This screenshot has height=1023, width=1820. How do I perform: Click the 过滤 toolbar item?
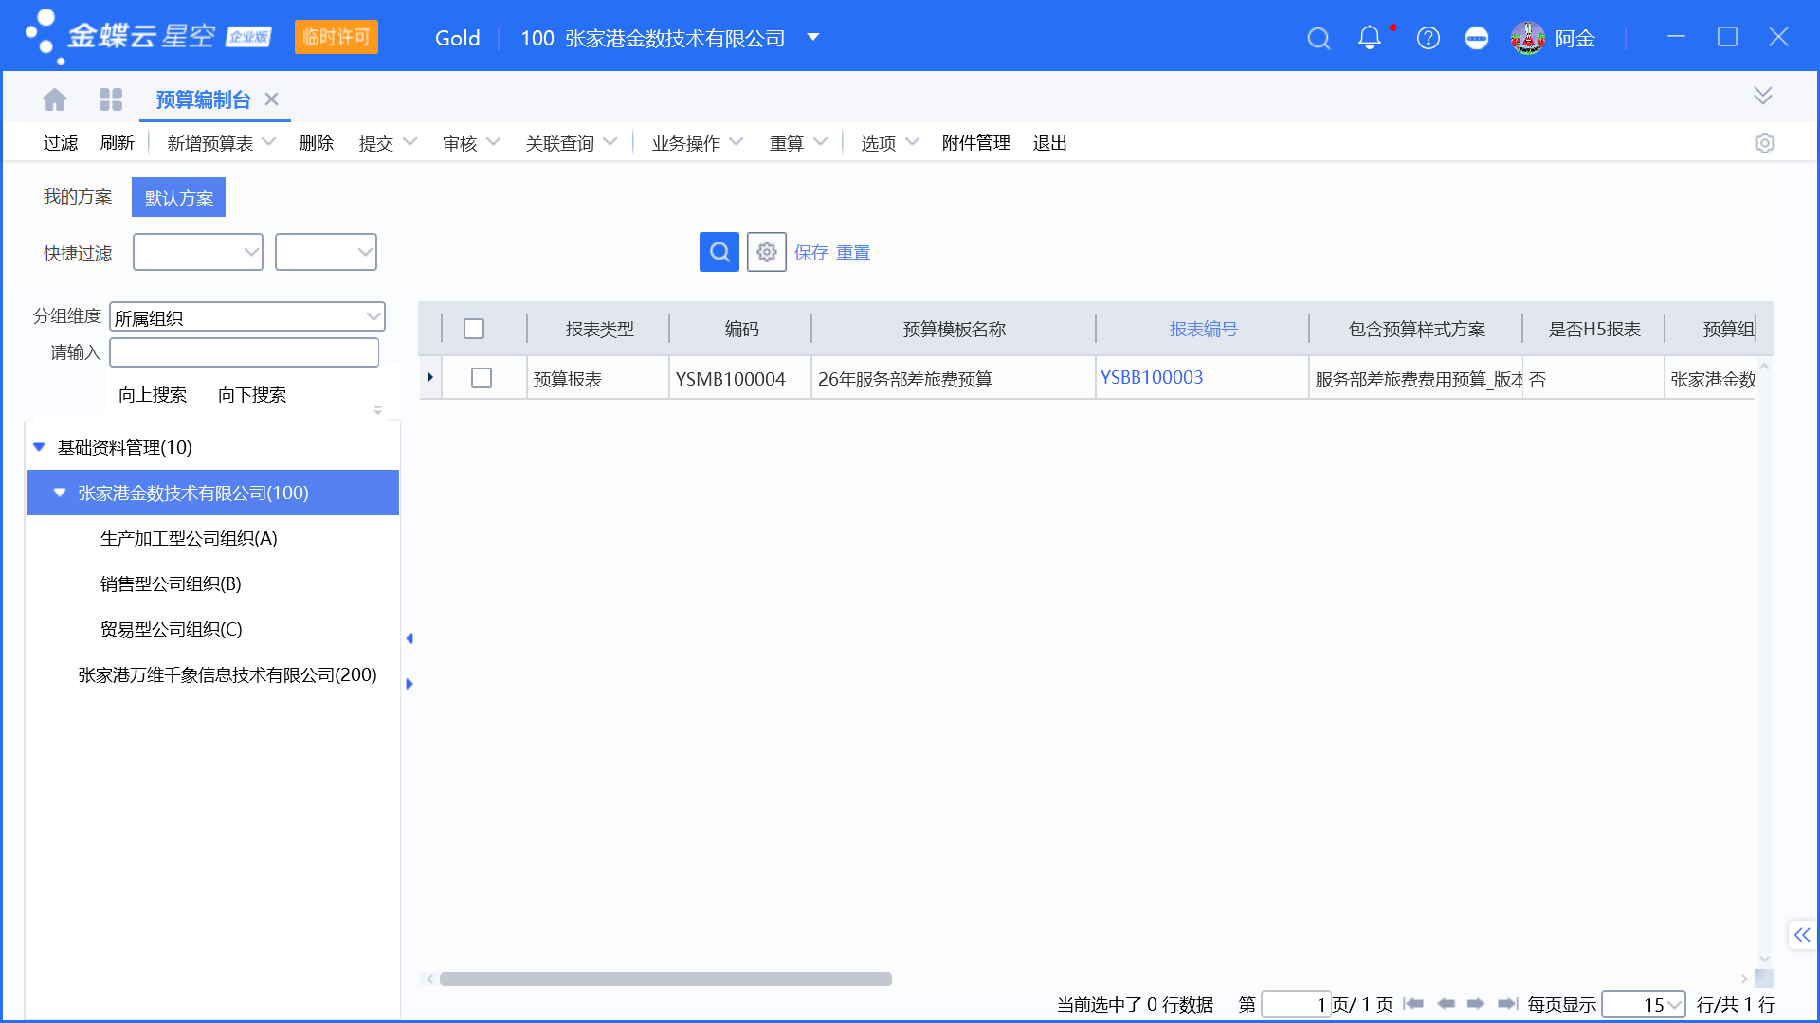pyautogui.click(x=61, y=143)
